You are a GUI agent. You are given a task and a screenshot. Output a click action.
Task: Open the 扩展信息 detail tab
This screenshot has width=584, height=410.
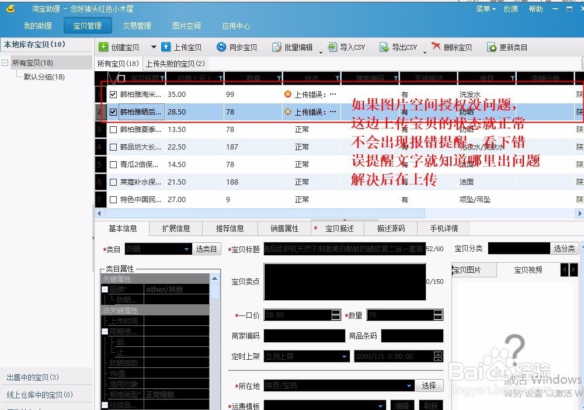coord(176,228)
